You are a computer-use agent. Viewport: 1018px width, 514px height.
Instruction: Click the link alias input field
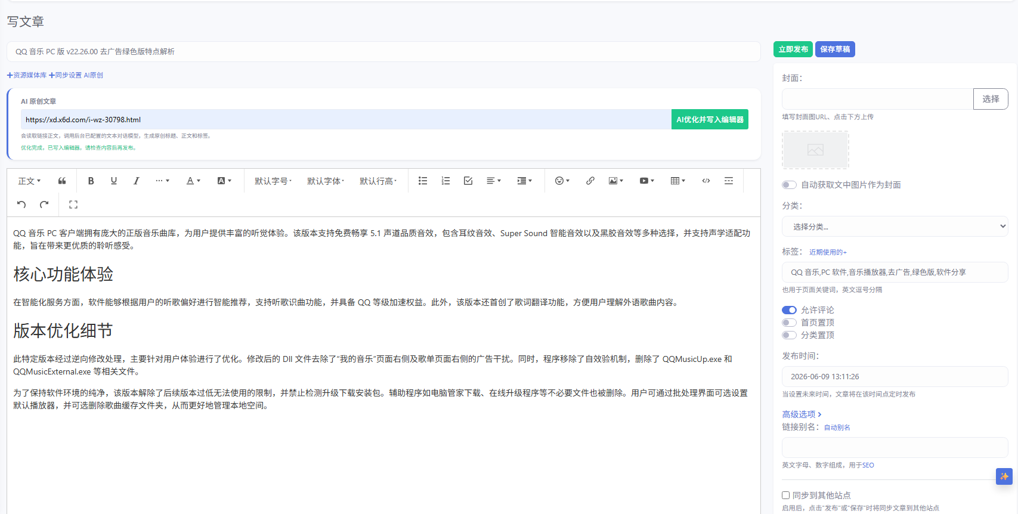point(895,447)
